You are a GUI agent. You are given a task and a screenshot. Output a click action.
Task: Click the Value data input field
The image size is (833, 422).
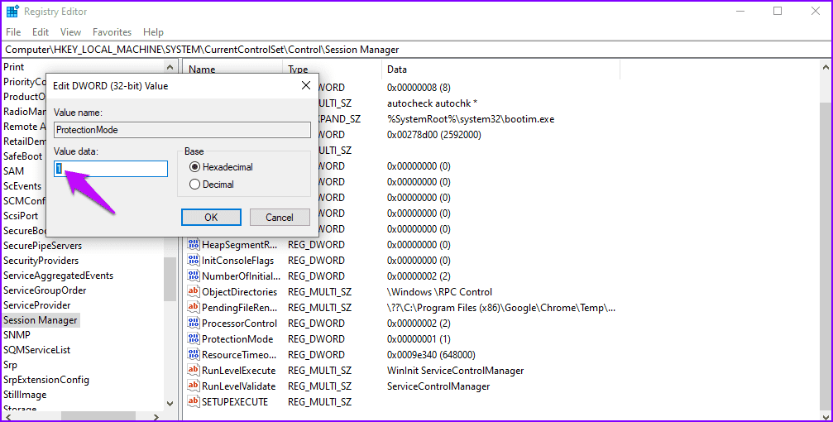[x=111, y=169]
